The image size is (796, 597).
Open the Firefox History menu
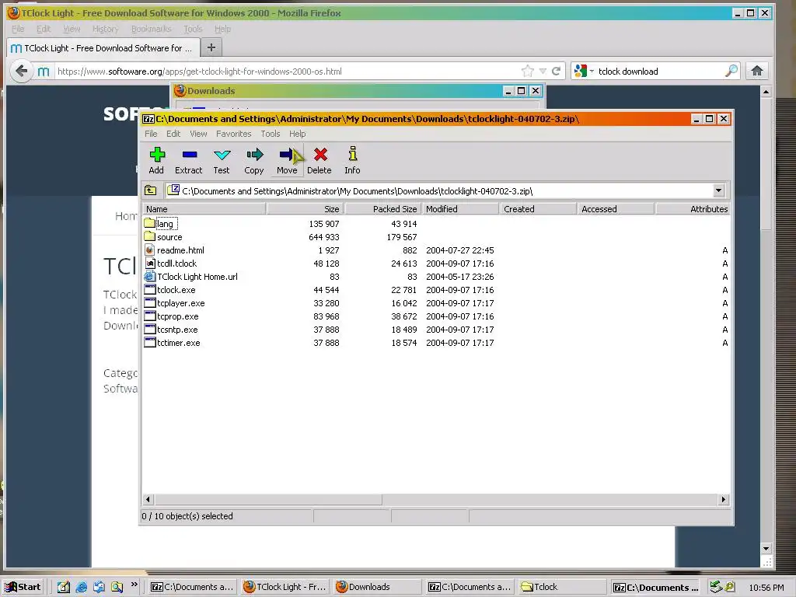105,29
